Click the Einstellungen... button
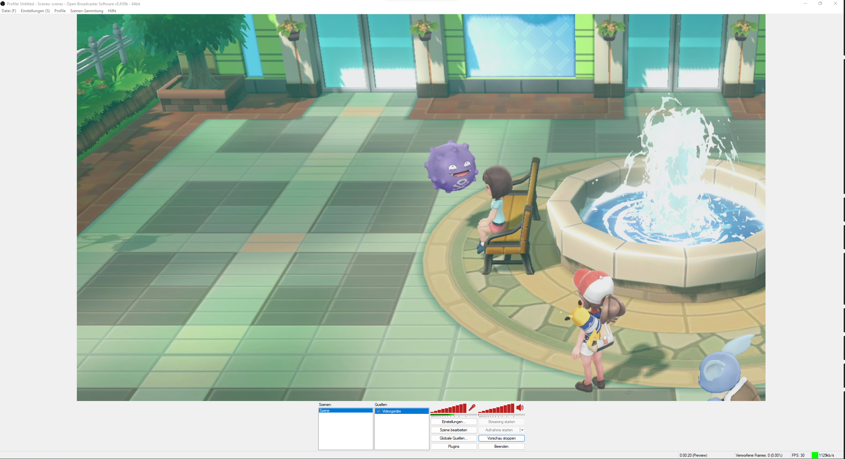 pos(454,422)
